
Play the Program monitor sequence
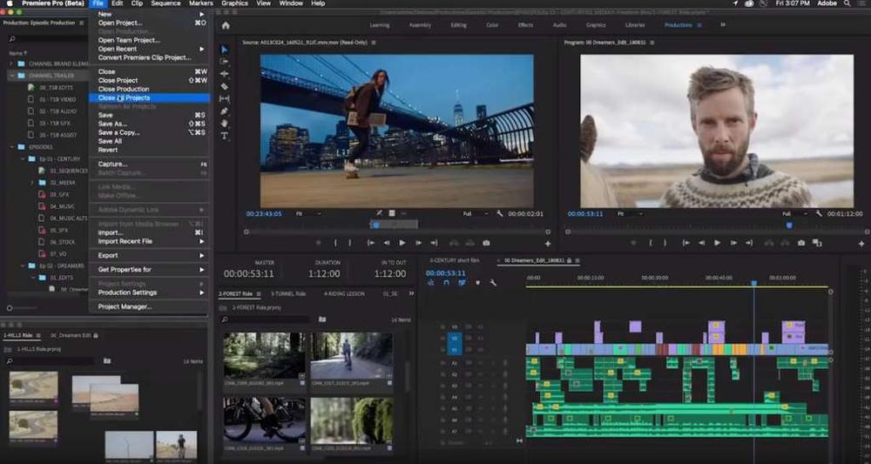click(x=717, y=243)
